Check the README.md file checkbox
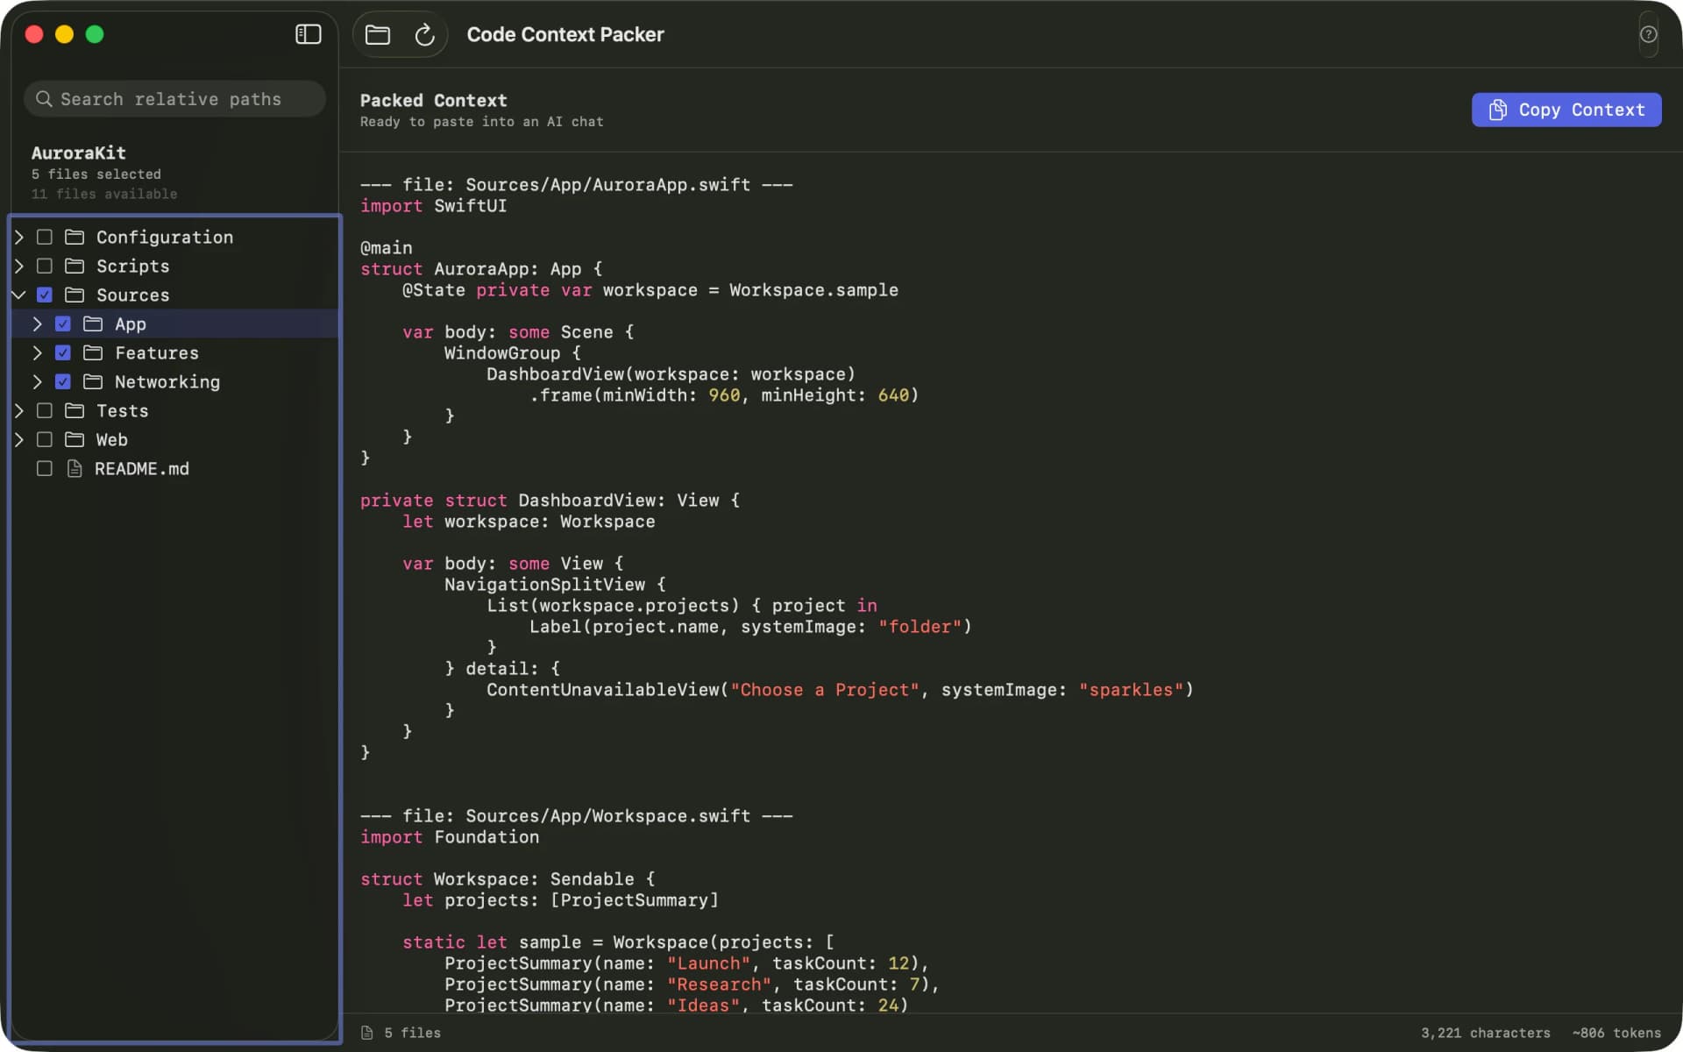This screenshot has width=1683, height=1052. coord(45,468)
